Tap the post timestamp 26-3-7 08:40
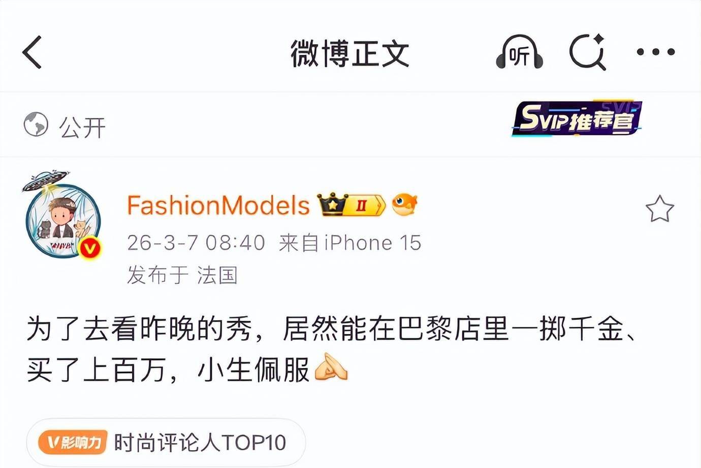The width and height of the screenshot is (701, 468). pos(196,243)
